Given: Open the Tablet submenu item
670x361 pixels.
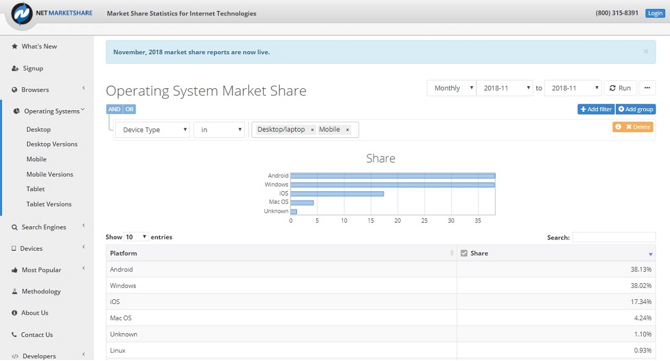Looking at the screenshot, I should point(36,189).
